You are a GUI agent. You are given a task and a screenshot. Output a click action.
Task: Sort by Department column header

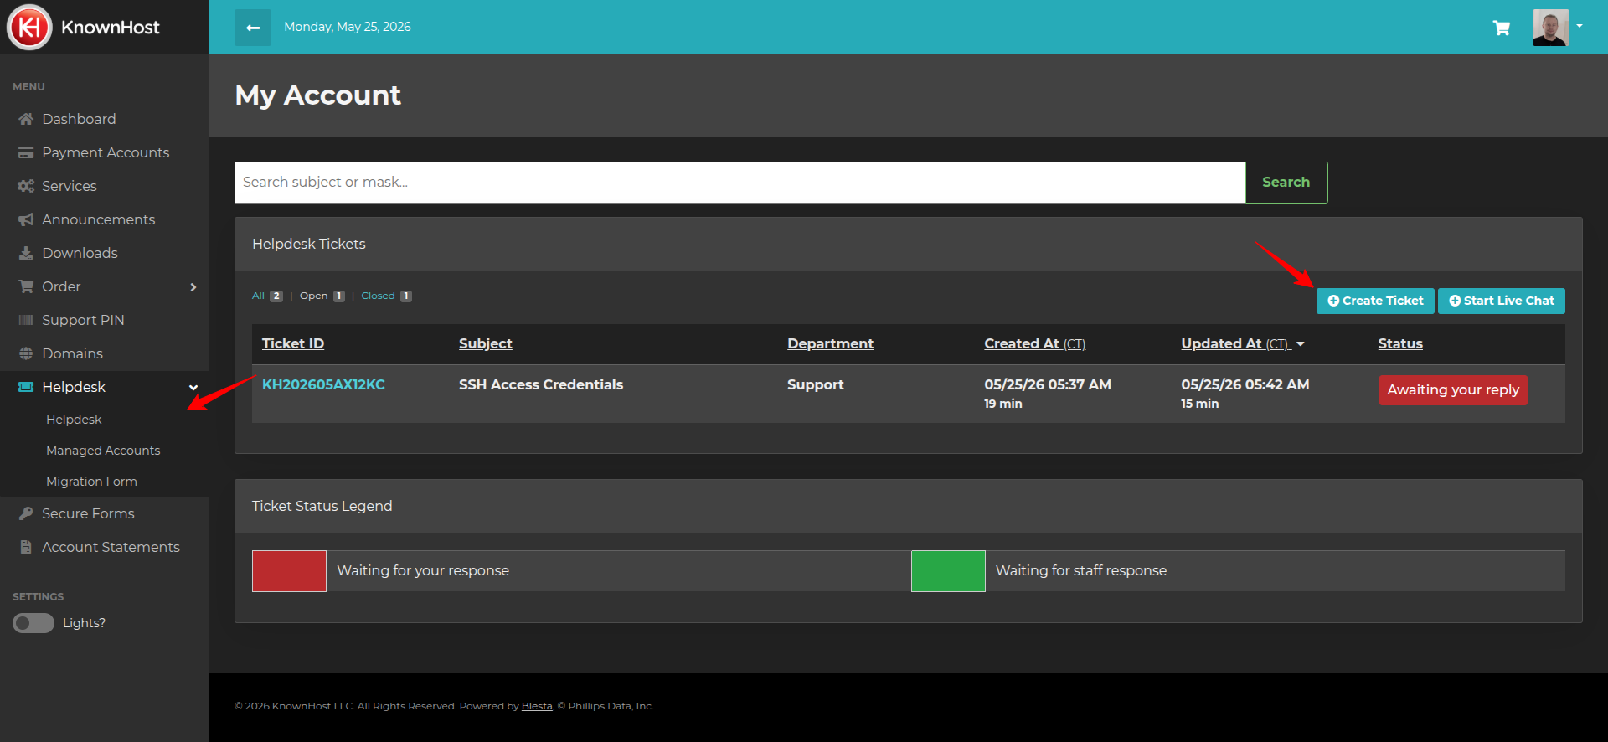tap(830, 343)
